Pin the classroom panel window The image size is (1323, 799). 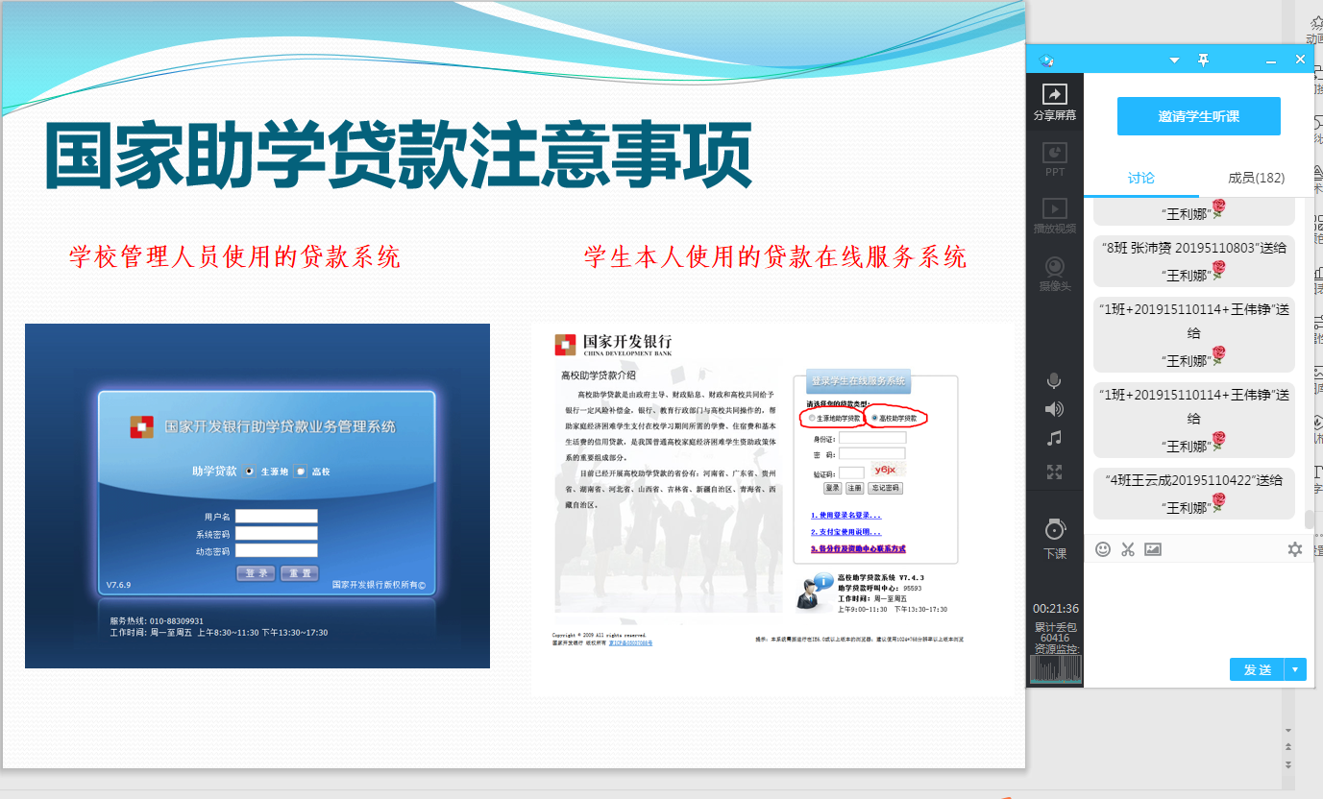pyautogui.click(x=1203, y=60)
